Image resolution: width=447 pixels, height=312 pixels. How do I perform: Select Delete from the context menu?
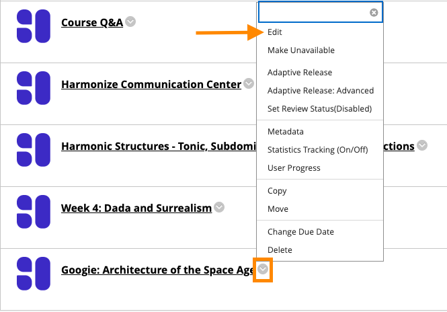click(280, 250)
